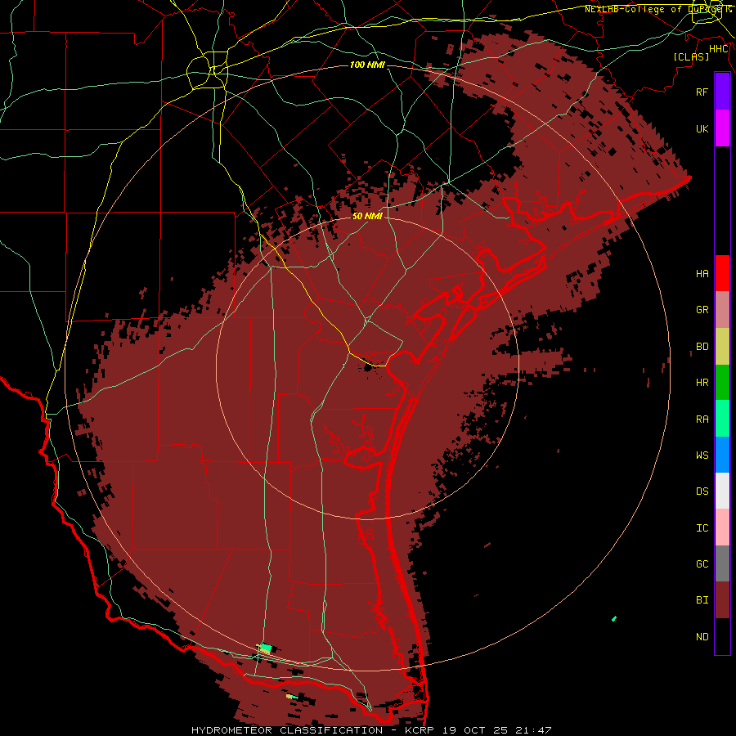Click the "HHC" product code label

(x=718, y=49)
